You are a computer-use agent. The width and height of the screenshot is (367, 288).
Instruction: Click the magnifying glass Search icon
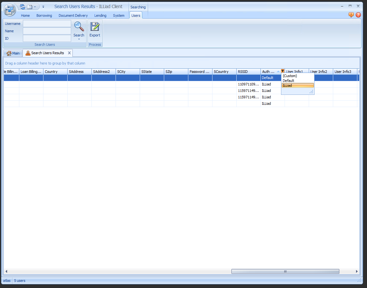click(79, 26)
